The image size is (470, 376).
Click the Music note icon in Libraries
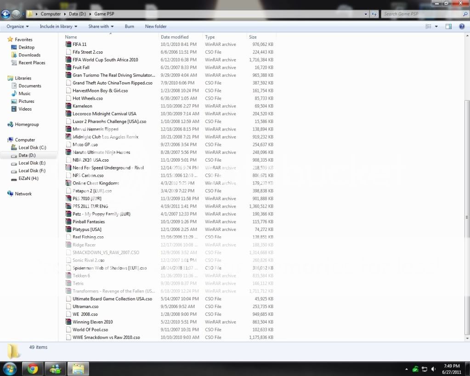pyautogui.click(x=14, y=94)
